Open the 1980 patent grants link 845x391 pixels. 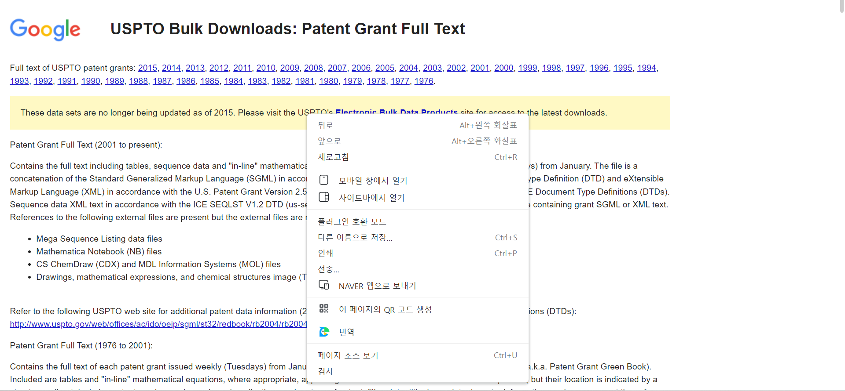click(328, 81)
